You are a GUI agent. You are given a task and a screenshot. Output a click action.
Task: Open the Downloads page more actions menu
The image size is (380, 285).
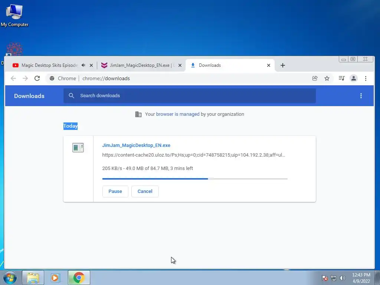coord(361,96)
